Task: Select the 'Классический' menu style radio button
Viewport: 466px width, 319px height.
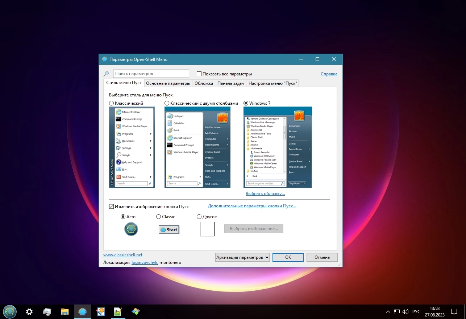Action: coord(112,103)
